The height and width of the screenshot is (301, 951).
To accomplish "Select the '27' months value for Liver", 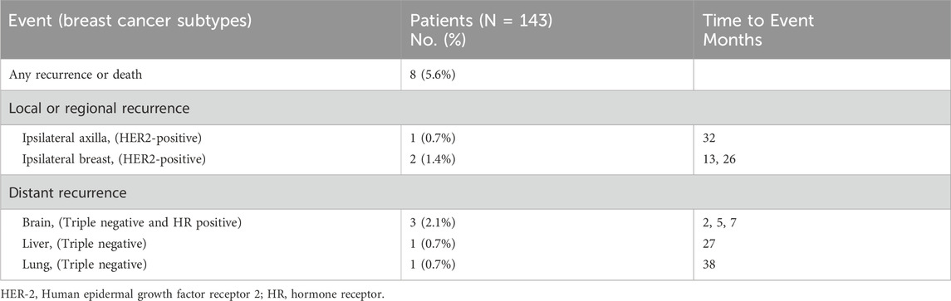I will point(709,244).
